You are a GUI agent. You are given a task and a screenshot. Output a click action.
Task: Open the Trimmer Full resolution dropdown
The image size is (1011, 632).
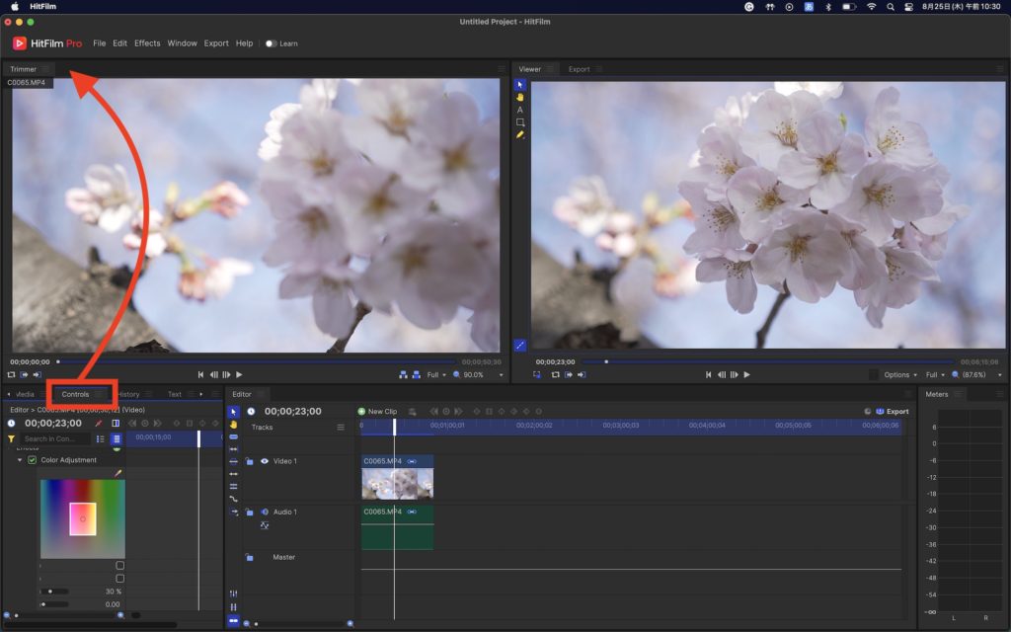coord(436,375)
